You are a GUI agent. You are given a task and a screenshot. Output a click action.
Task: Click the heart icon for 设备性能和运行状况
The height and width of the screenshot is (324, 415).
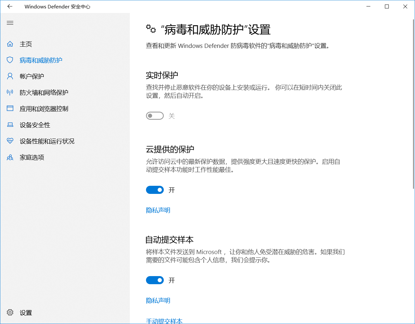[x=10, y=141]
